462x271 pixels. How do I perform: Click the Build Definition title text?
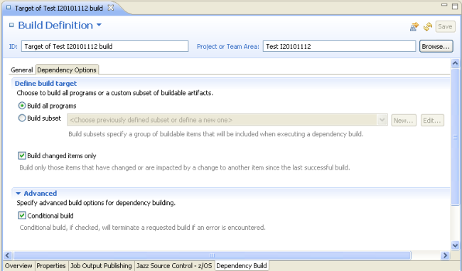[55, 26]
